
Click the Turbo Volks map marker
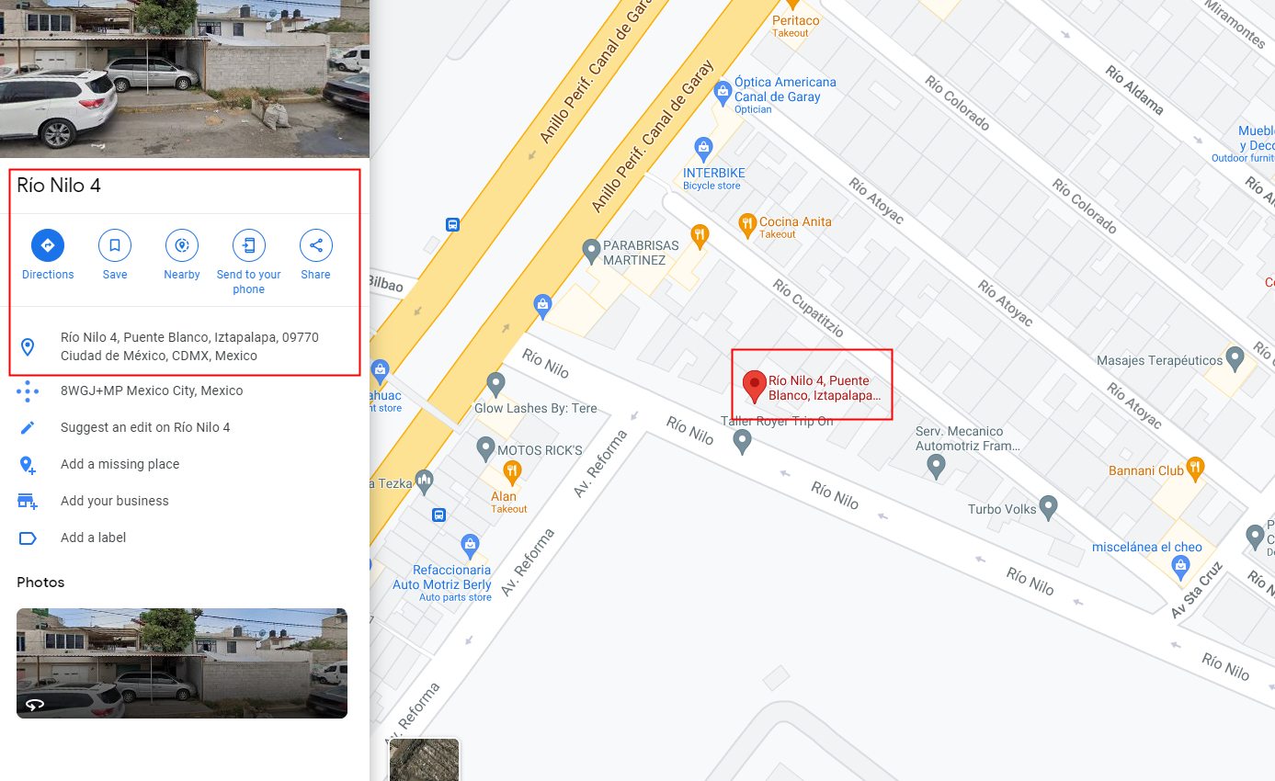(1048, 507)
